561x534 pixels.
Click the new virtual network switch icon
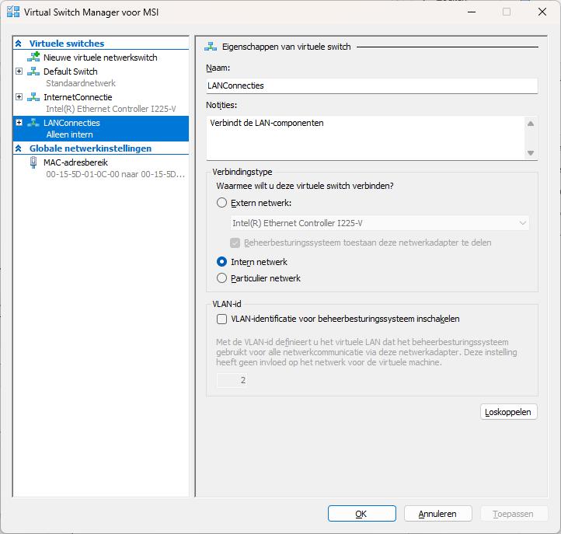(x=33, y=57)
